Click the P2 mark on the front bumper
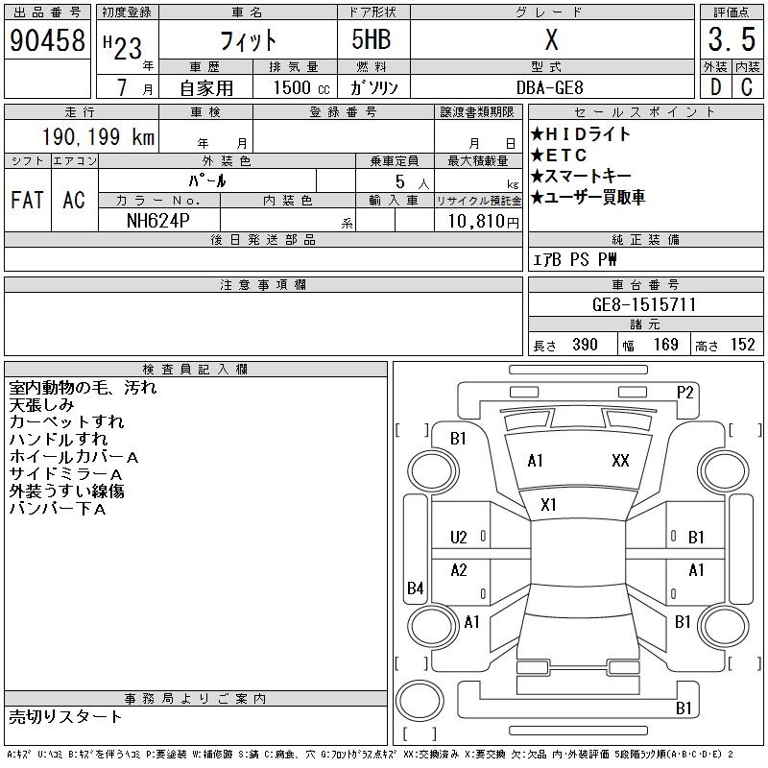The width and height of the screenshot is (768, 768). pyautogui.click(x=685, y=392)
